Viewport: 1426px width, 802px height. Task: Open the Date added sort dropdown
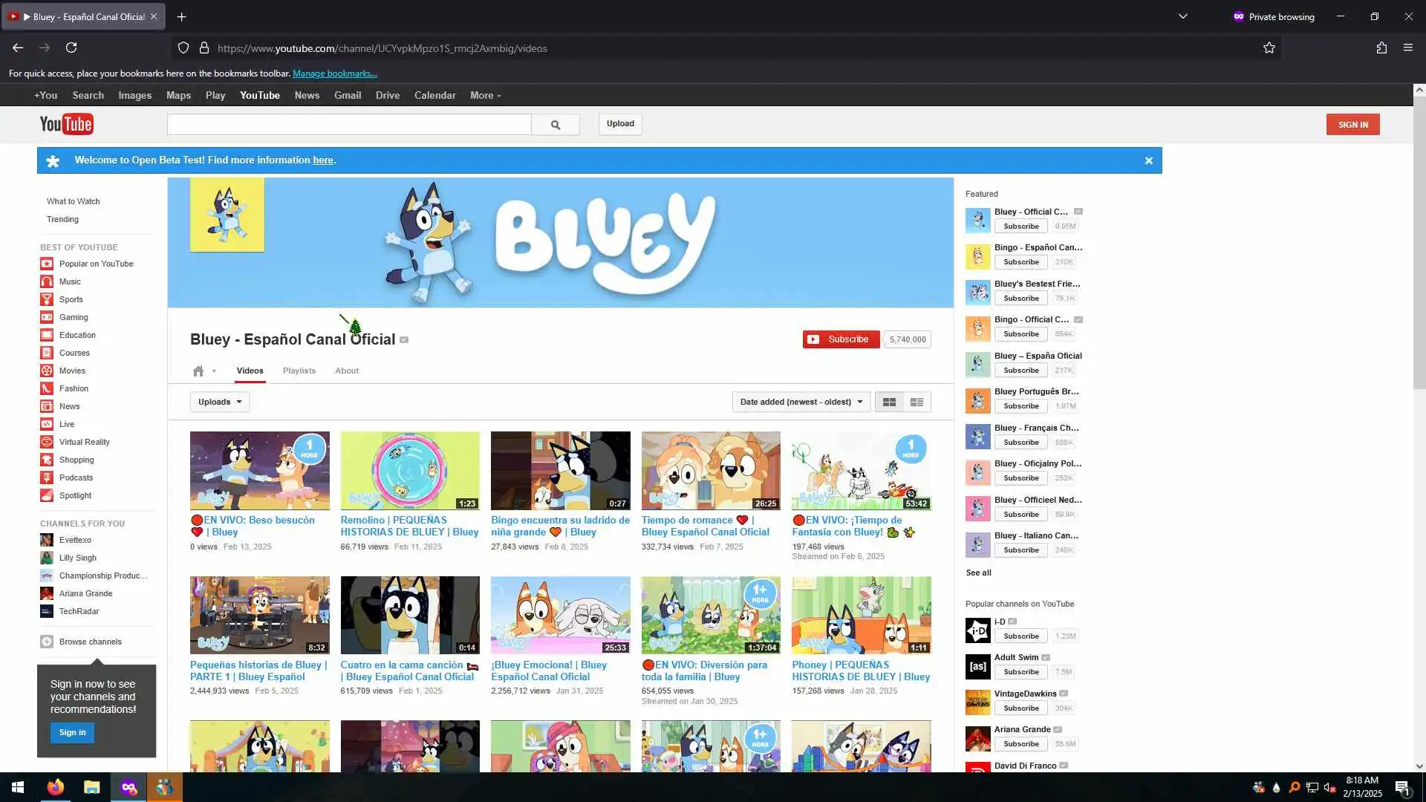(801, 402)
